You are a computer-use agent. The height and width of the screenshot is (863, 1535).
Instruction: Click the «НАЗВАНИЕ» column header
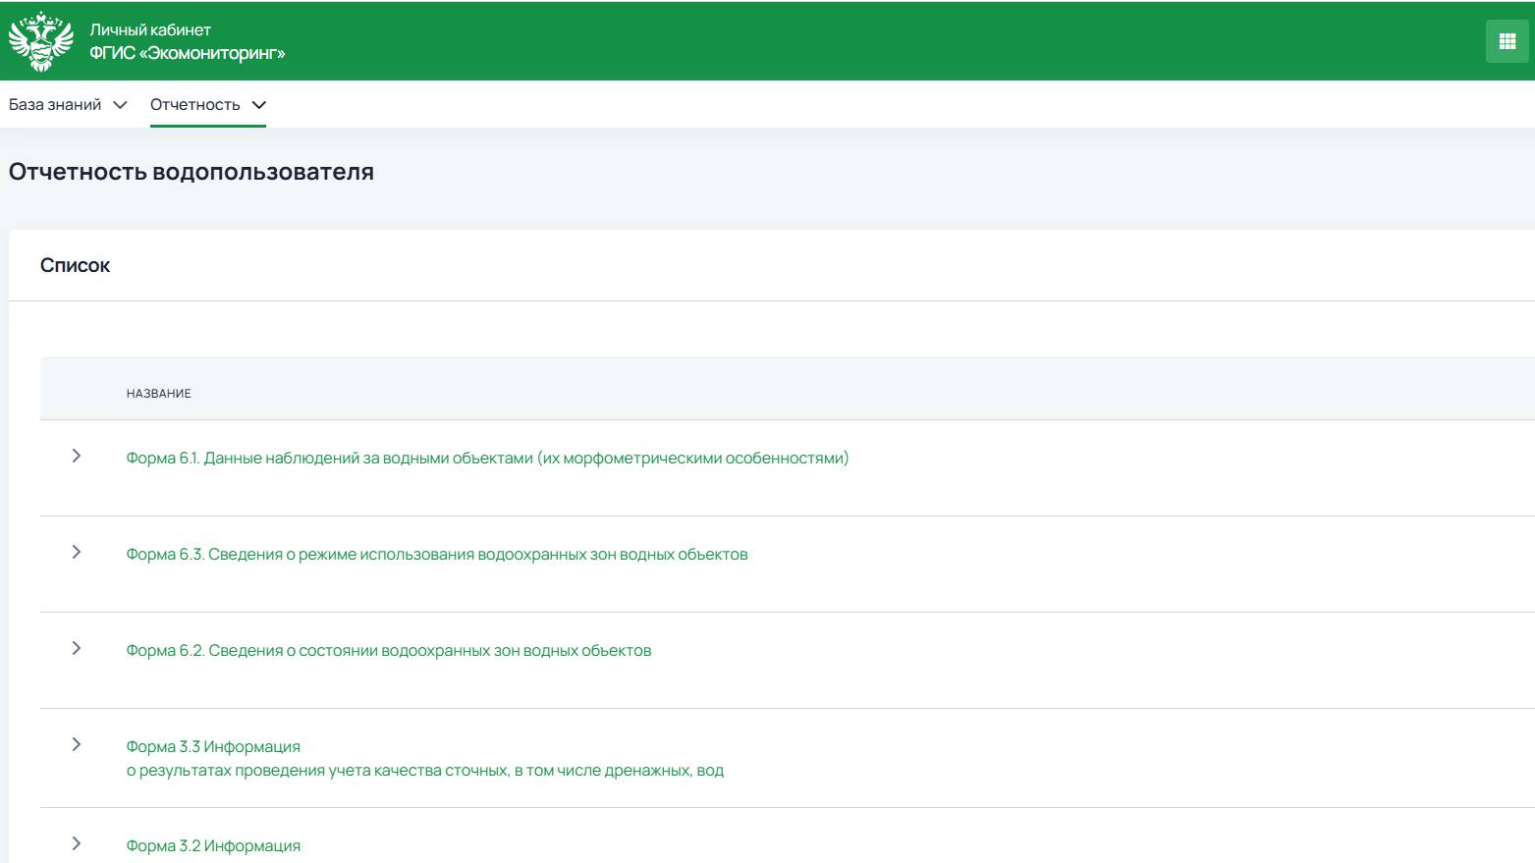point(159,394)
